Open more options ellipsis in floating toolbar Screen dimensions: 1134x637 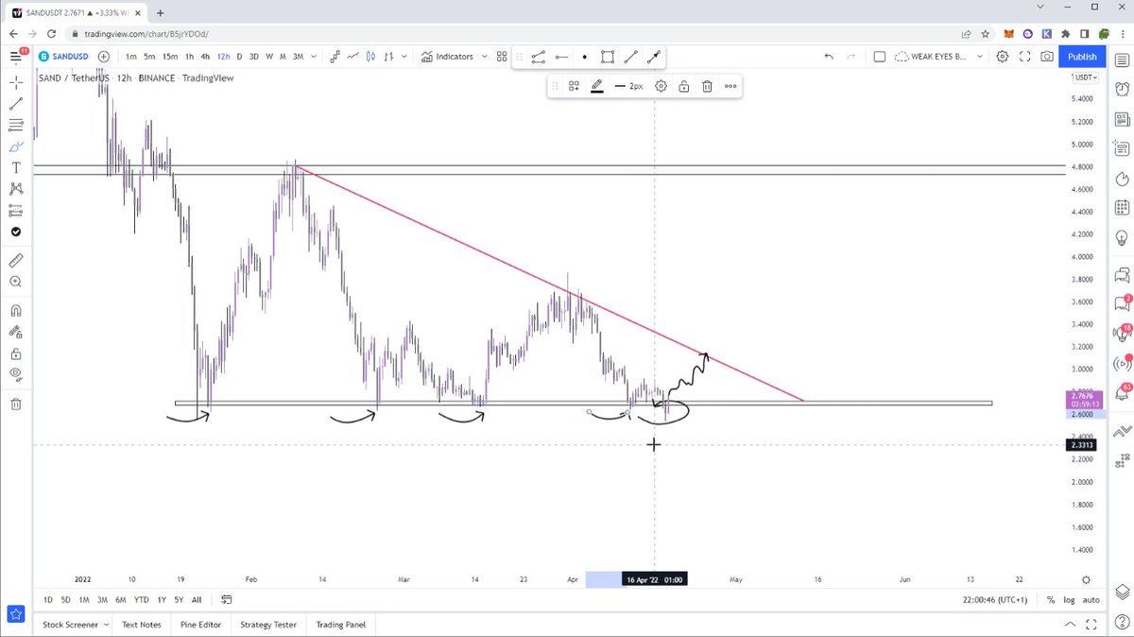tap(730, 86)
